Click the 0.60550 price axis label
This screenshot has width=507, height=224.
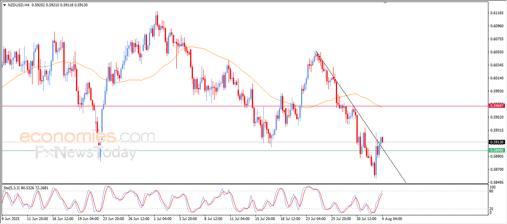pyautogui.click(x=497, y=52)
